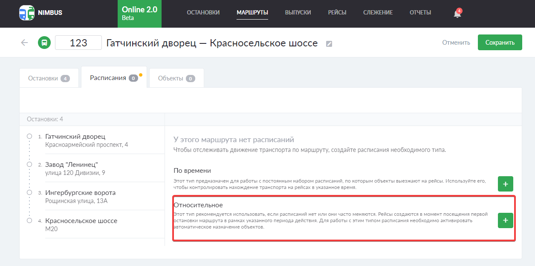Switch to the Объекты tab
This screenshot has width=535, height=266.
[176, 77]
